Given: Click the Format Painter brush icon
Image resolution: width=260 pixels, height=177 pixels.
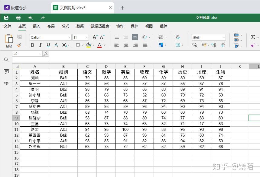Looking at the screenshot, I should [19, 45].
